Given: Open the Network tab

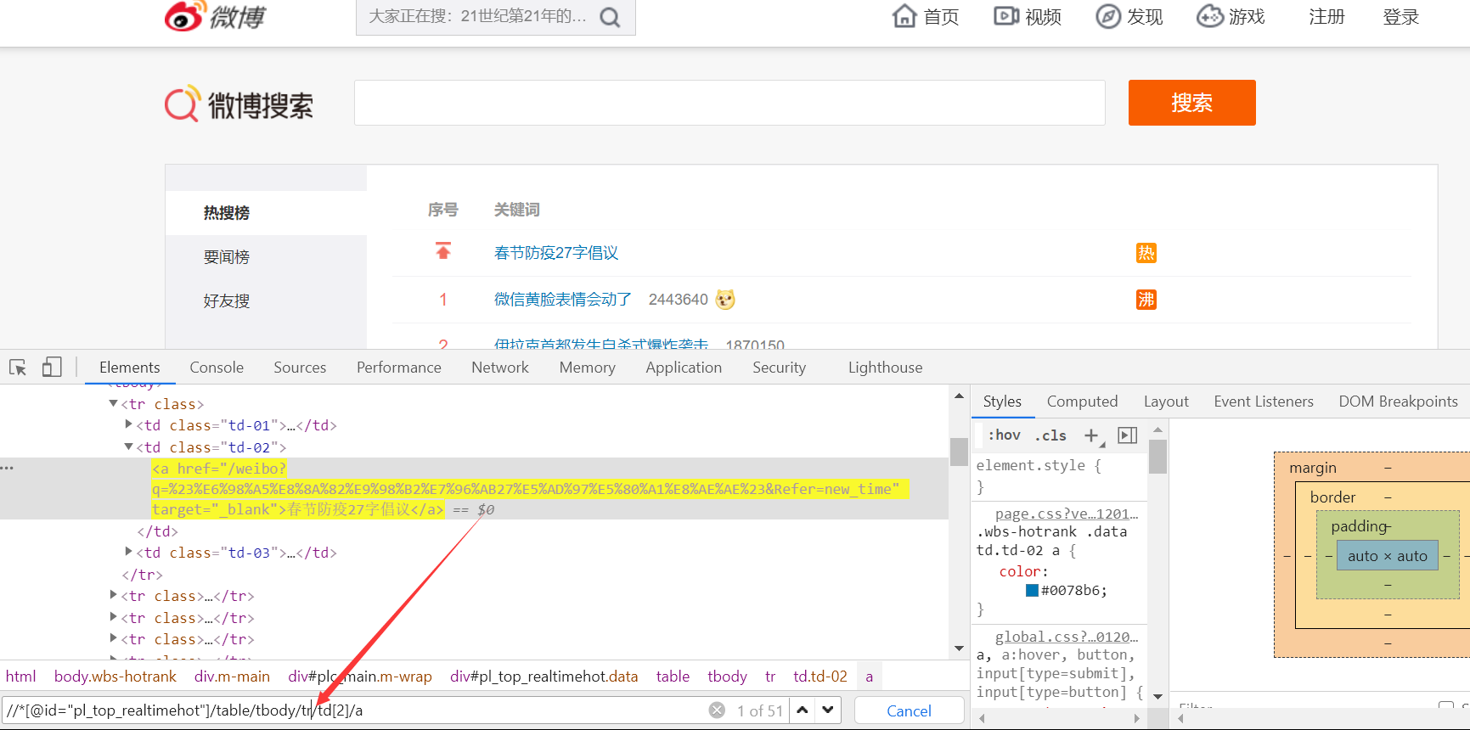Looking at the screenshot, I should pyautogui.click(x=500, y=368).
